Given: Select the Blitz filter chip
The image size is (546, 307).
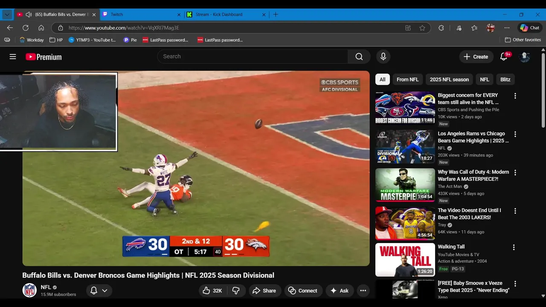Looking at the screenshot, I should pos(505,79).
